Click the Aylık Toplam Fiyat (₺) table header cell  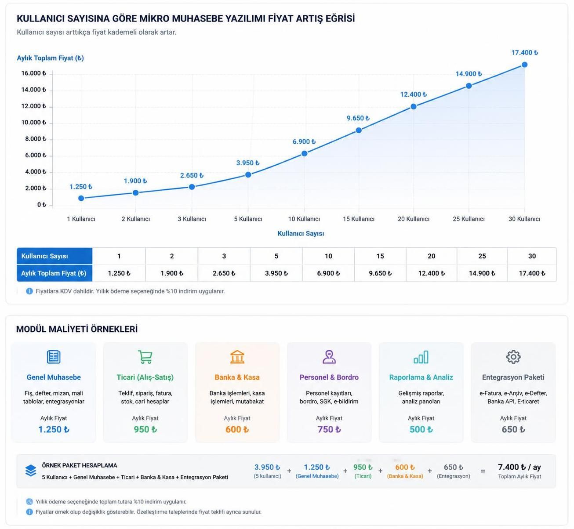[x=54, y=273]
